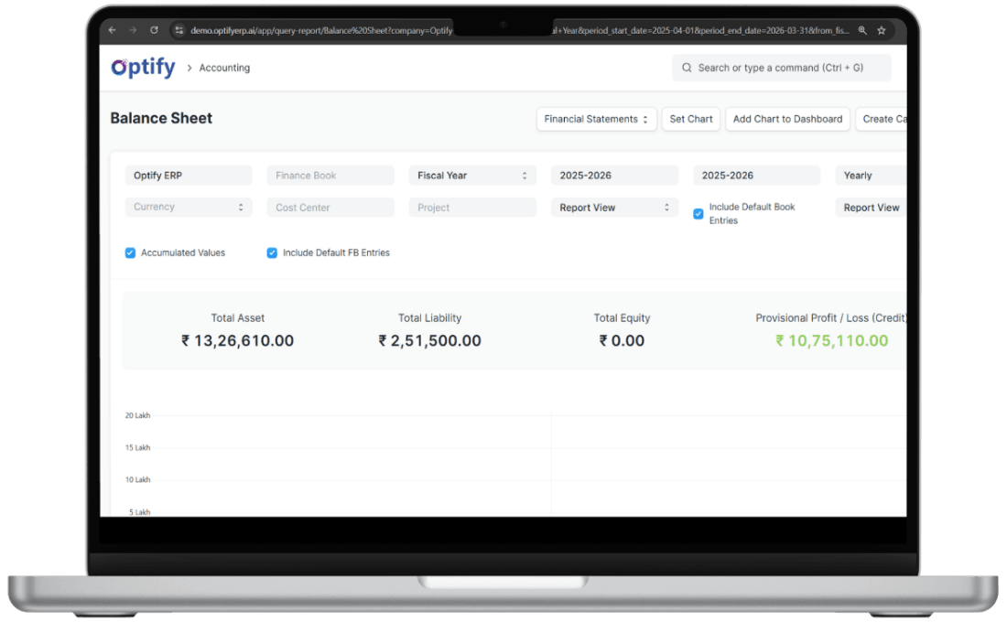
Task: Click the browser forward arrow
Action: pyautogui.click(x=132, y=30)
